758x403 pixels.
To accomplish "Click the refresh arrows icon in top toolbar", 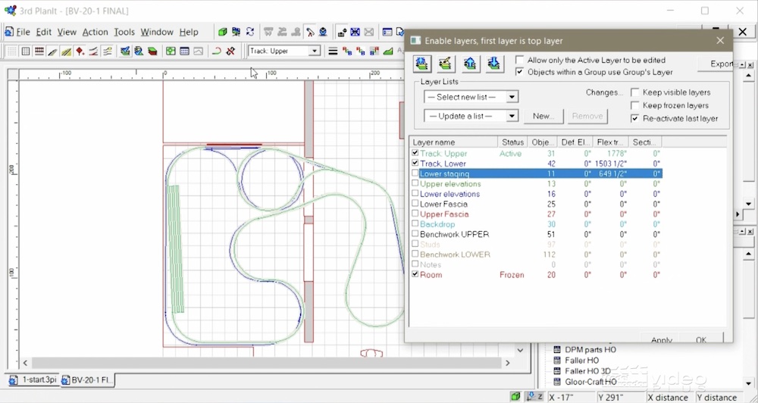I will (250, 32).
